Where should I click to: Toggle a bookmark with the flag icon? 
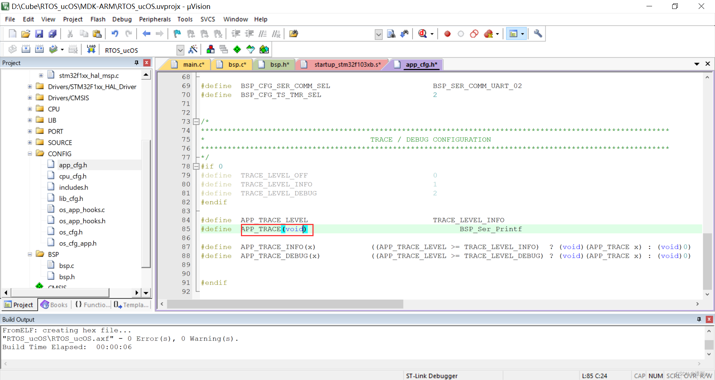pyautogui.click(x=177, y=34)
